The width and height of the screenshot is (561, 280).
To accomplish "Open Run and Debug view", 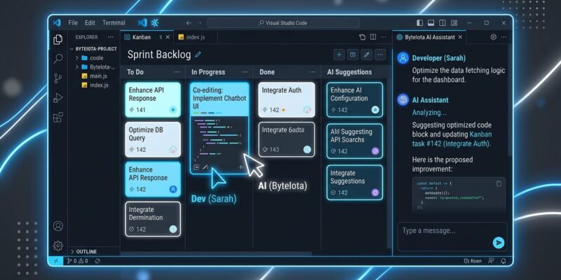I will (x=58, y=98).
